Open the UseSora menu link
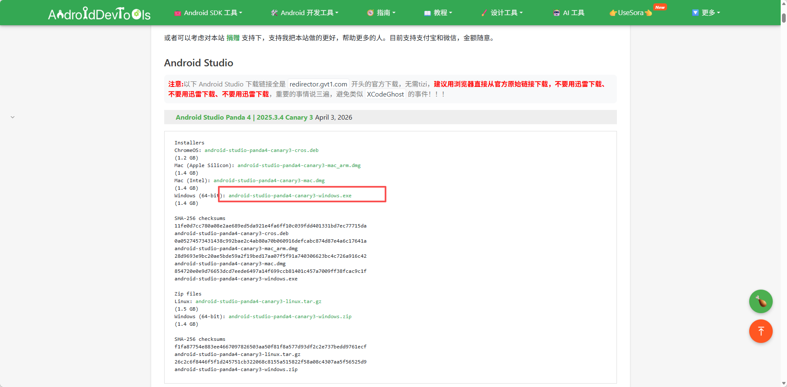 click(631, 13)
